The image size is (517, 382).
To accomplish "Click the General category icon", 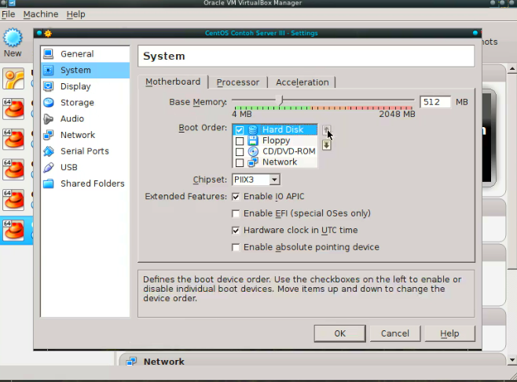I will (49, 53).
